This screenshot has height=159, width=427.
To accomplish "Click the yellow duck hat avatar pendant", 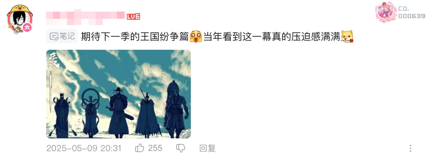I will 19,11.
